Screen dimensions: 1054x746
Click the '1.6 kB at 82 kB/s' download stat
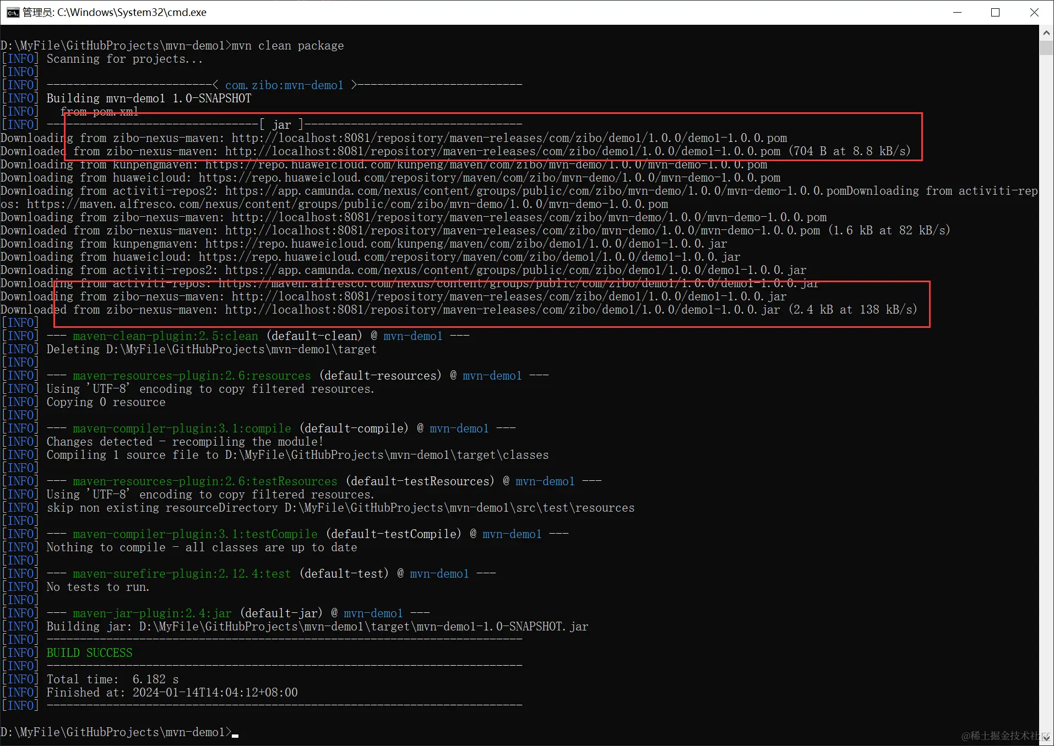[889, 231]
